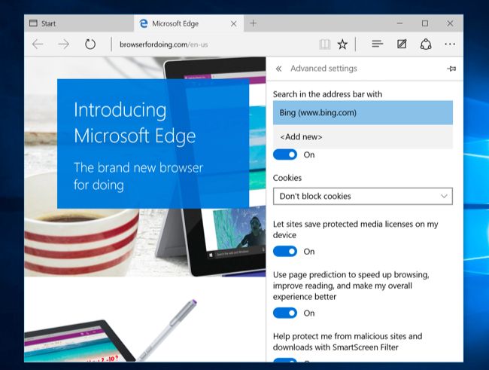Go back from Advanced settings with chevrons
The height and width of the screenshot is (370, 489).
point(278,69)
